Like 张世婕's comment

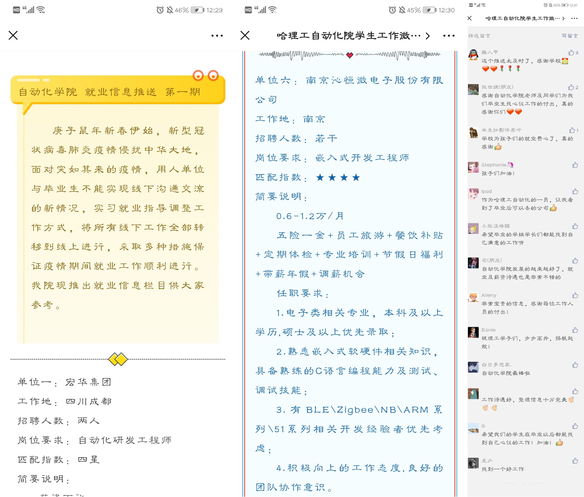(571, 87)
